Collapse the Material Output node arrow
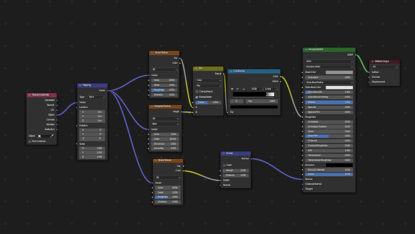 [373, 61]
